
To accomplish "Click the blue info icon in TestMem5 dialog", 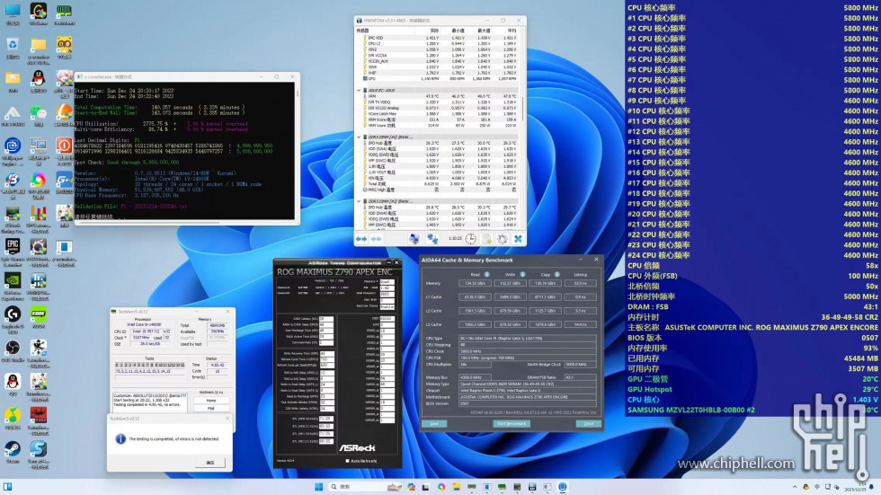I will tap(120, 439).
